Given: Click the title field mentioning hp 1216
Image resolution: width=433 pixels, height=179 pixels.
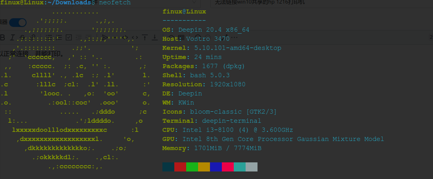Looking at the screenshot, I should point(254,3).
